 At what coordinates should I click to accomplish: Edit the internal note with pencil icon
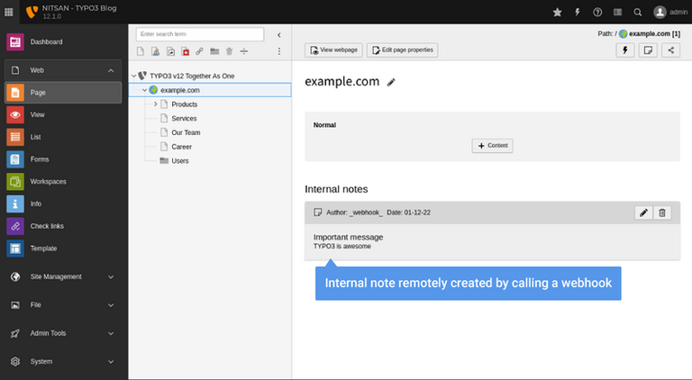tap(643, 213)
